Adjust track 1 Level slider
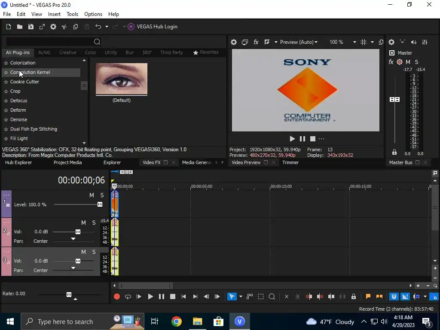This screenshot has width=440, height=330. coord(100,205)
